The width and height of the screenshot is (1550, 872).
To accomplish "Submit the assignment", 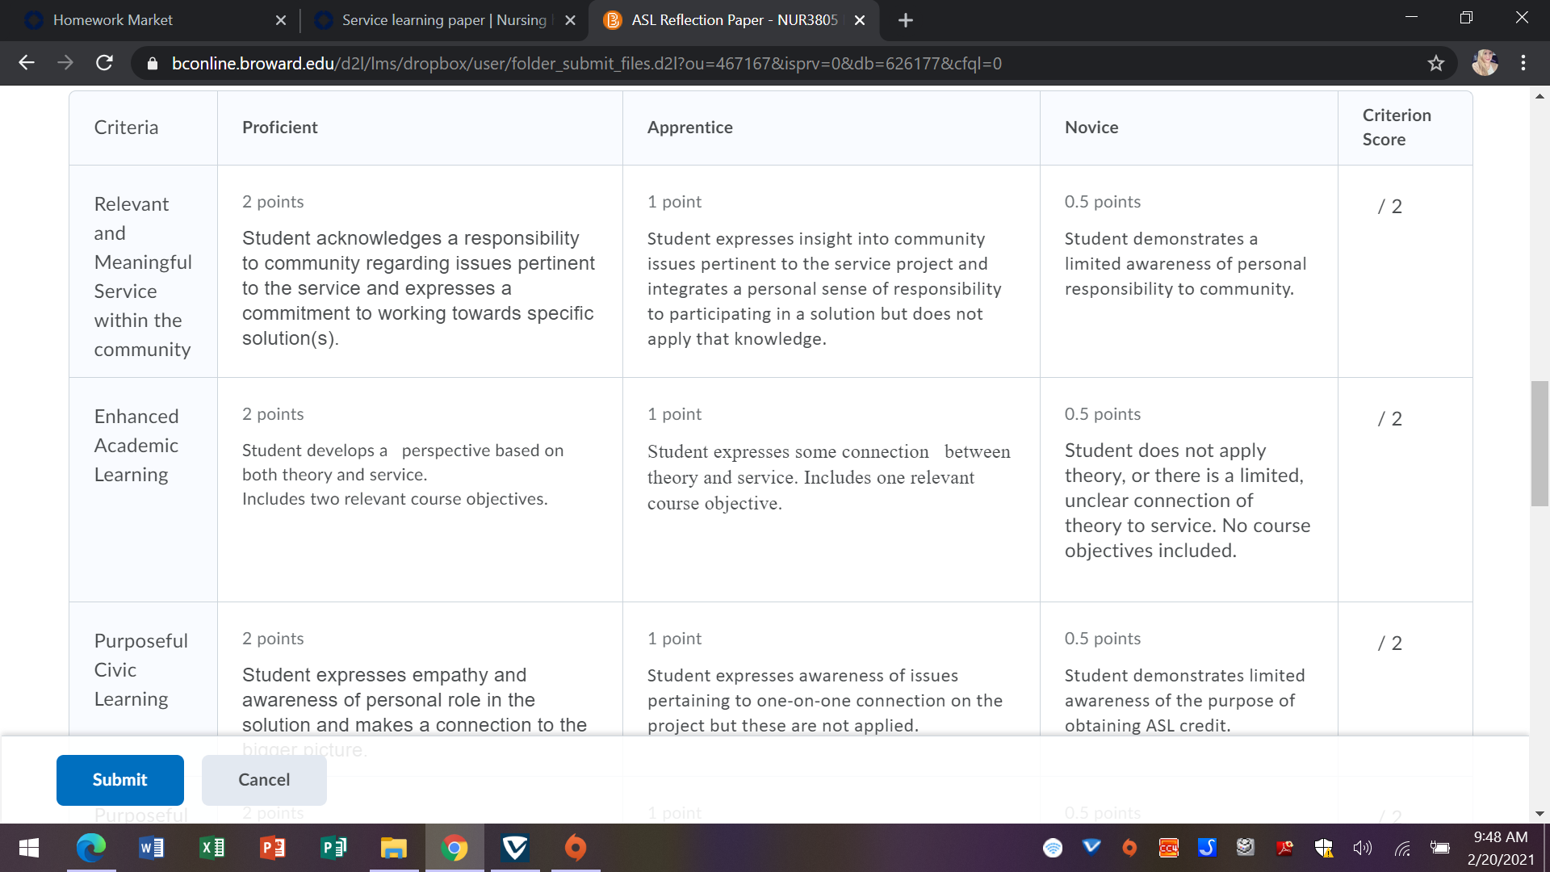I will [120, 780].
